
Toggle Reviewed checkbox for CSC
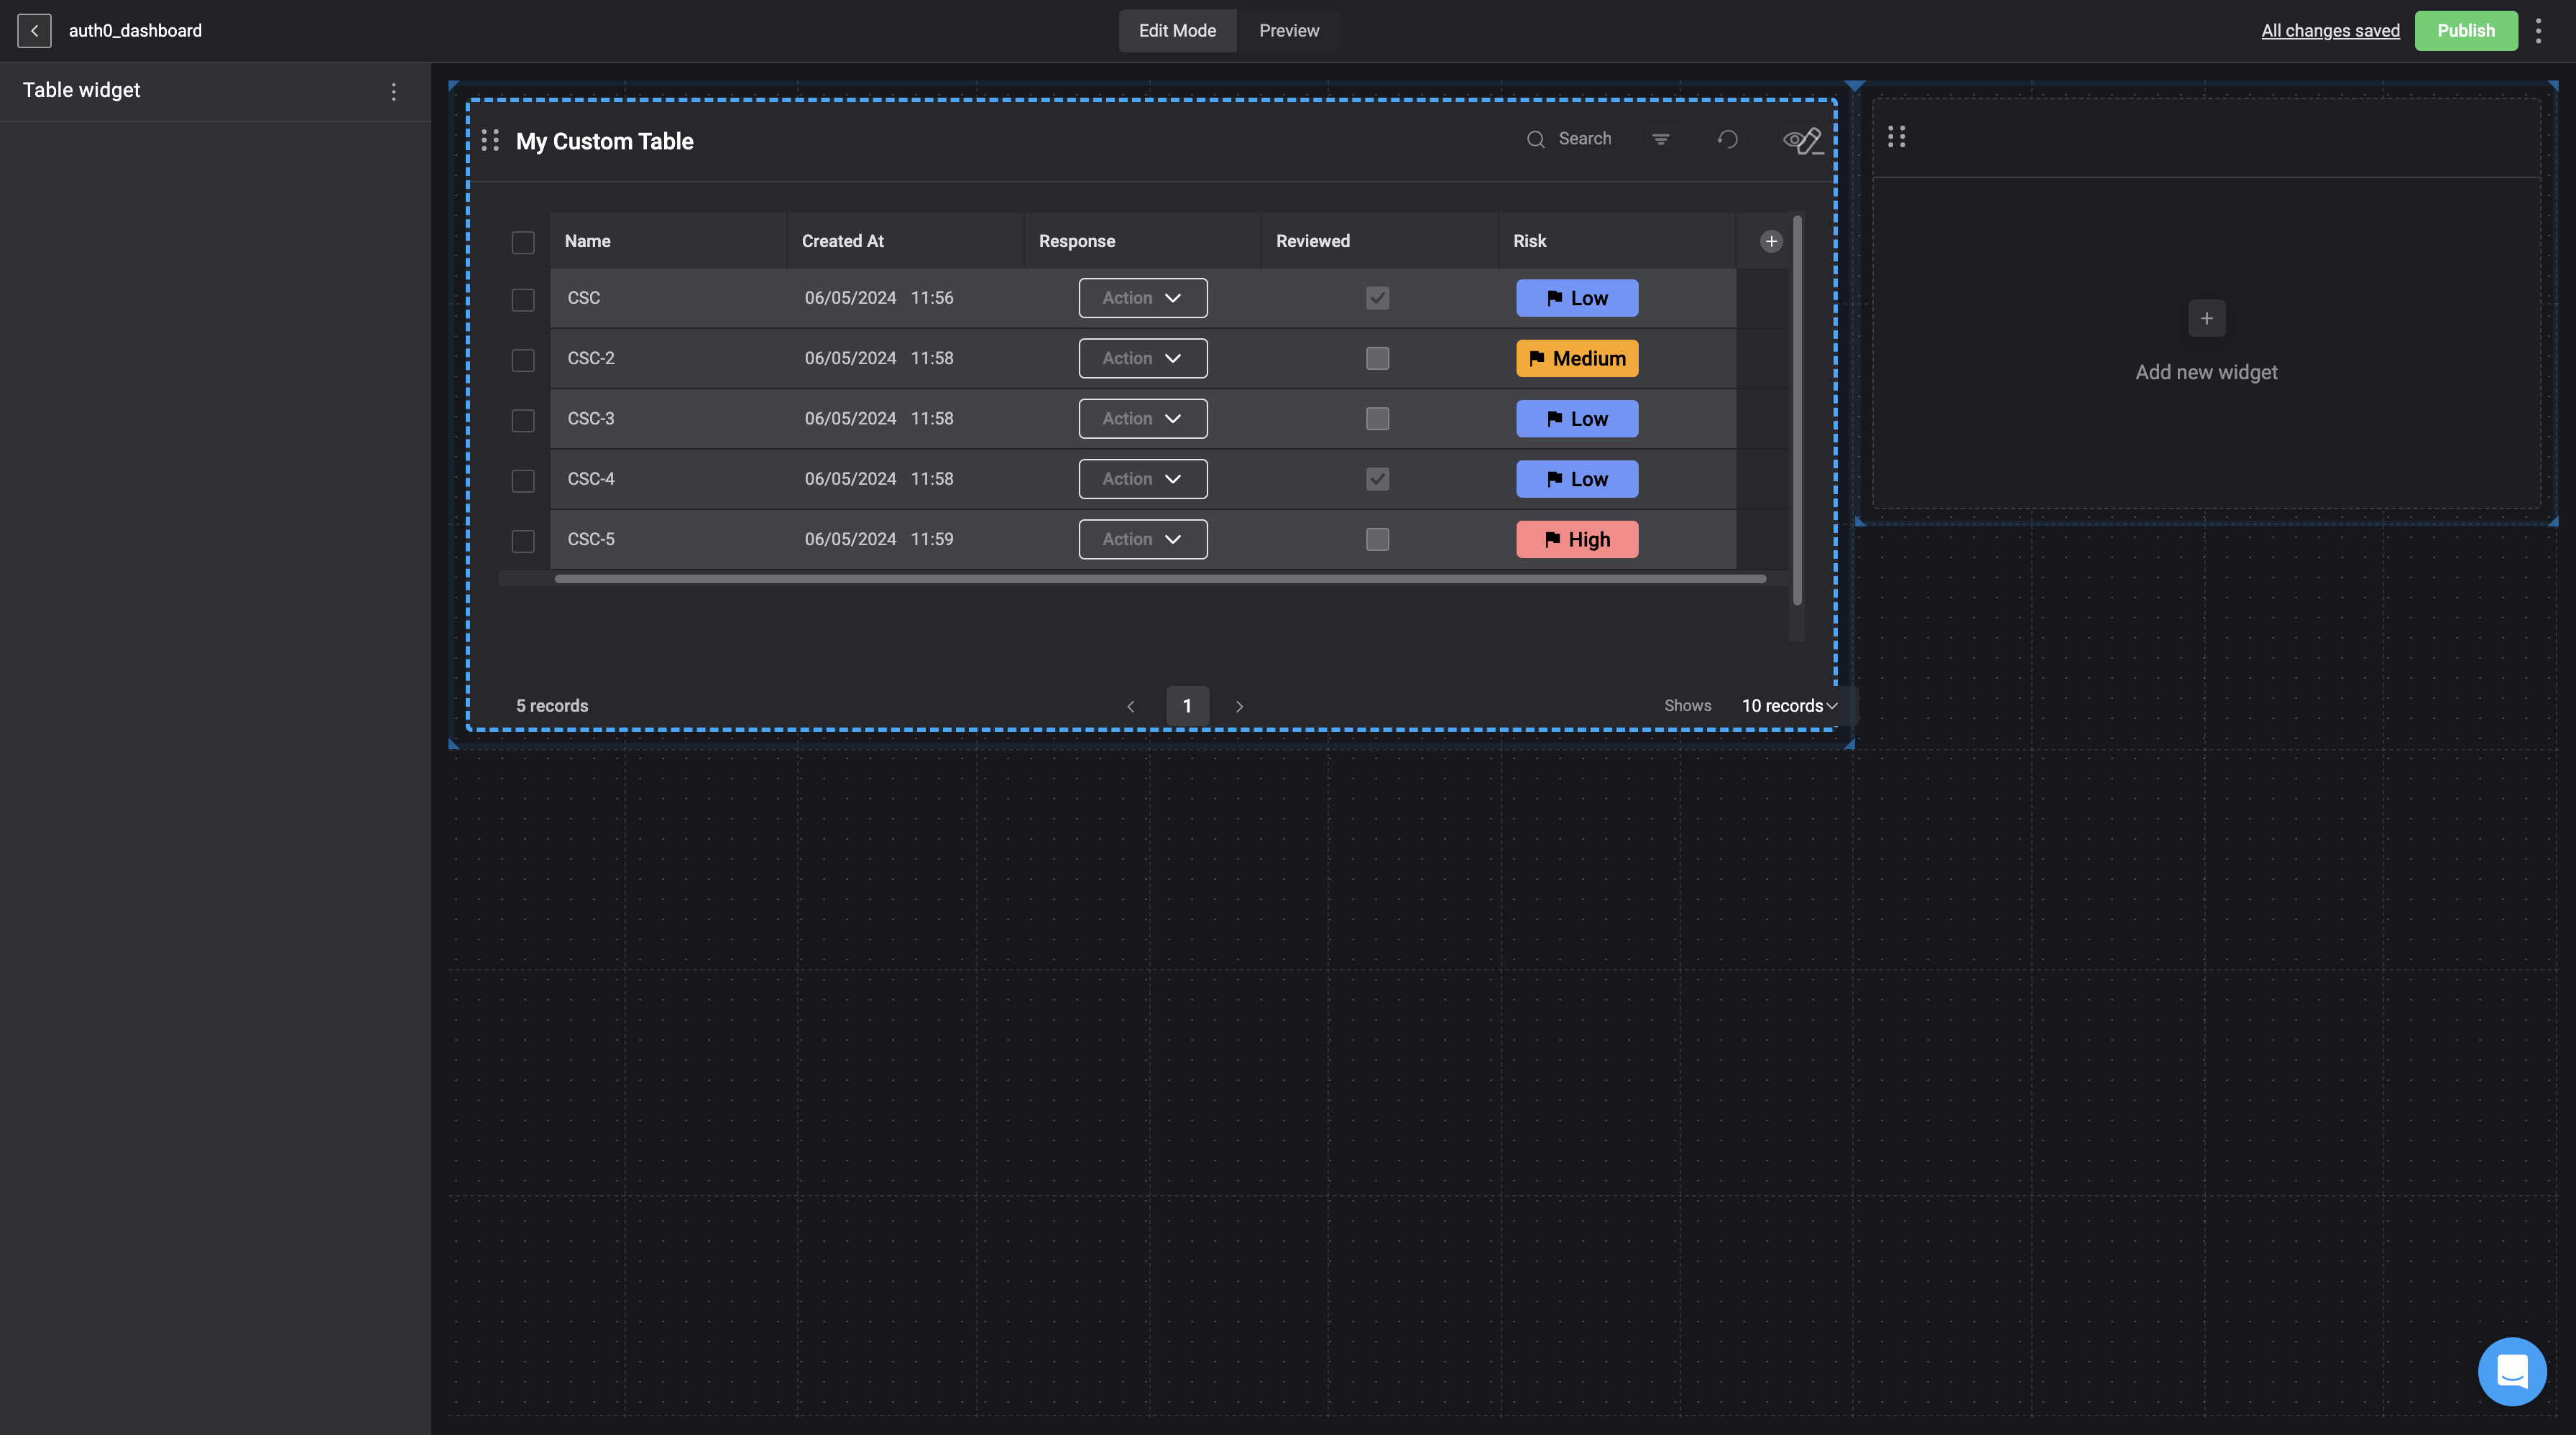1377,298
